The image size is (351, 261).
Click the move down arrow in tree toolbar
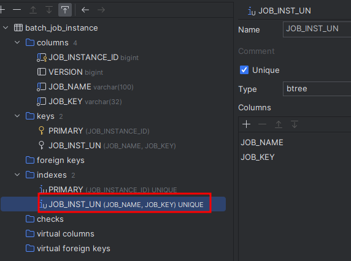point(49,10)
